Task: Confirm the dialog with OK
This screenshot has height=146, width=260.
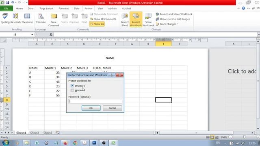Action: [91, 108]
